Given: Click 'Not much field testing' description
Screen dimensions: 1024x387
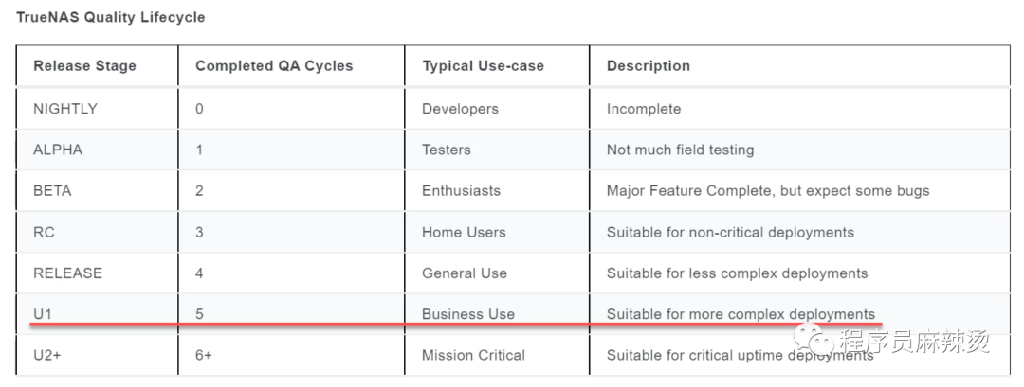Looking at the screenshot, I should click(x=680, y=150).
